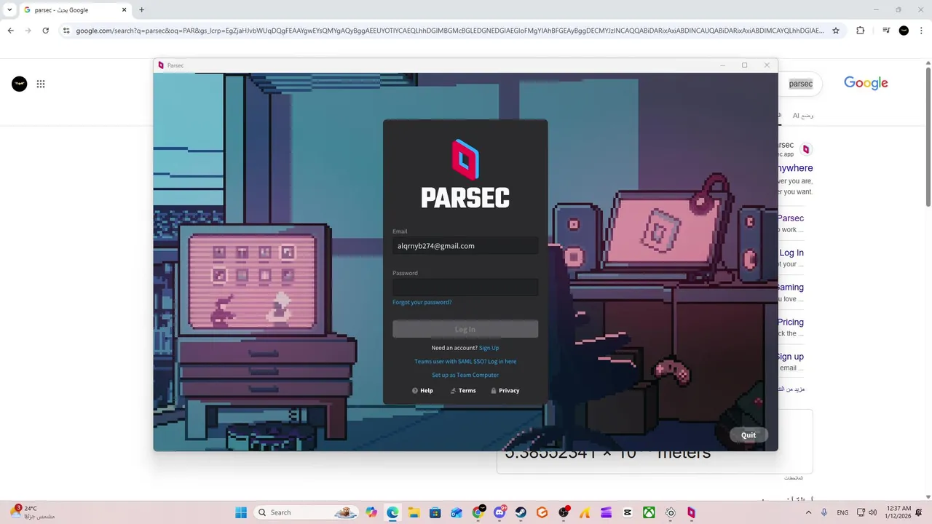The width and height of the screenshot is (932, 524).
Task: Close the parsec Google search tab
Action: pos(124,10)
